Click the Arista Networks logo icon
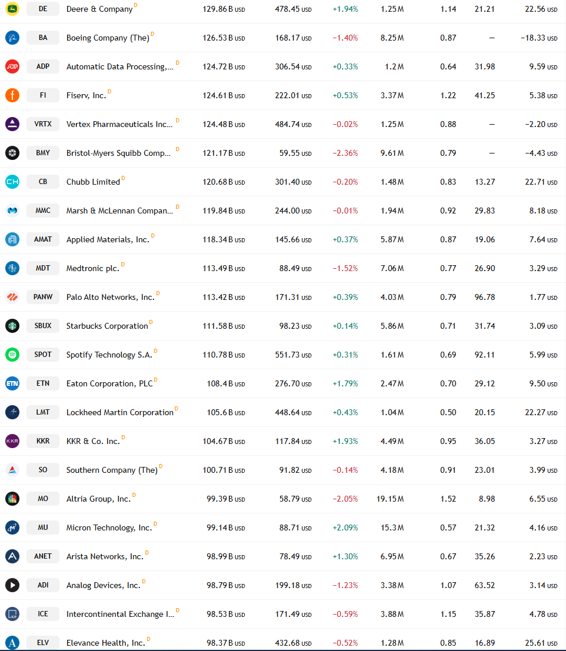The width and height of the screenshot is (566, 651). (12, 556)
